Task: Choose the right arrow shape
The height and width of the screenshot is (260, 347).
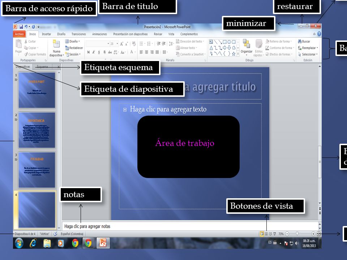Action: click(224, 48)
